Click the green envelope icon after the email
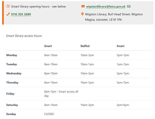Viewport: 155px width, 119px height. [x=129, y=6]
